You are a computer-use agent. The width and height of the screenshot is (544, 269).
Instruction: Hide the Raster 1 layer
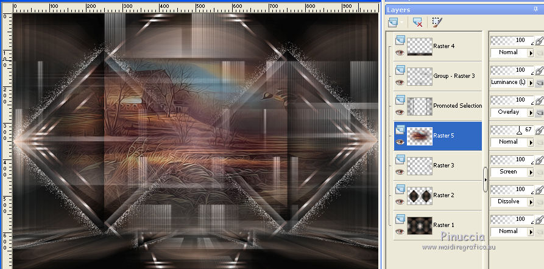coord(400,231)
